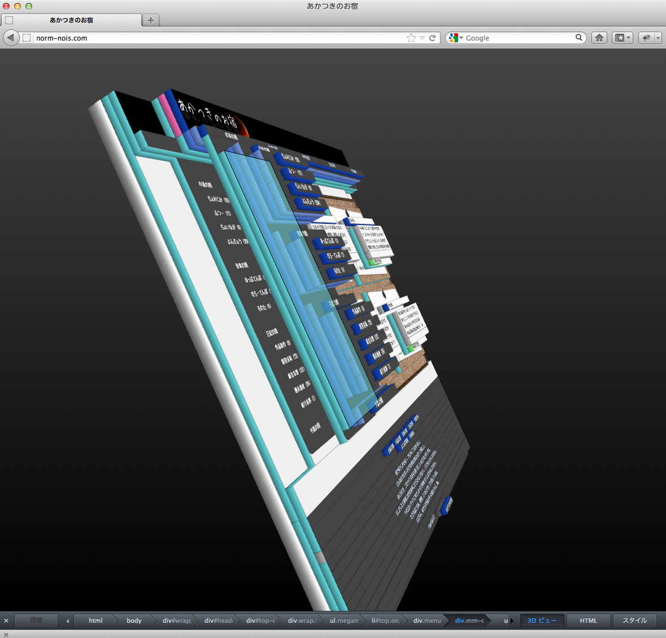
Task: Select the html breadcrumb node
Action: [95, 621]
